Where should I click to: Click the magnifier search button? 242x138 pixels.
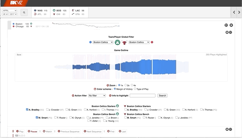[24, 12]
